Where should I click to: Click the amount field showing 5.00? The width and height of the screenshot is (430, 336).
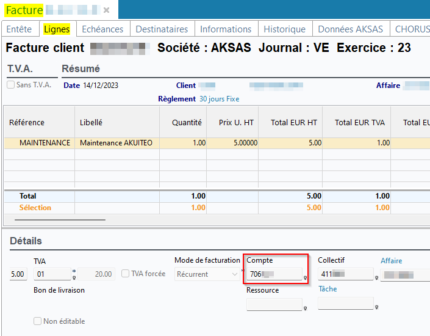pyautogui.click(x=18, y=274)
